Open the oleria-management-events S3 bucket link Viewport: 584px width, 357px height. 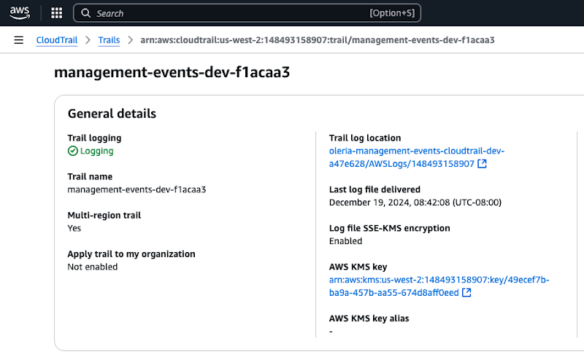pos(416,157)
